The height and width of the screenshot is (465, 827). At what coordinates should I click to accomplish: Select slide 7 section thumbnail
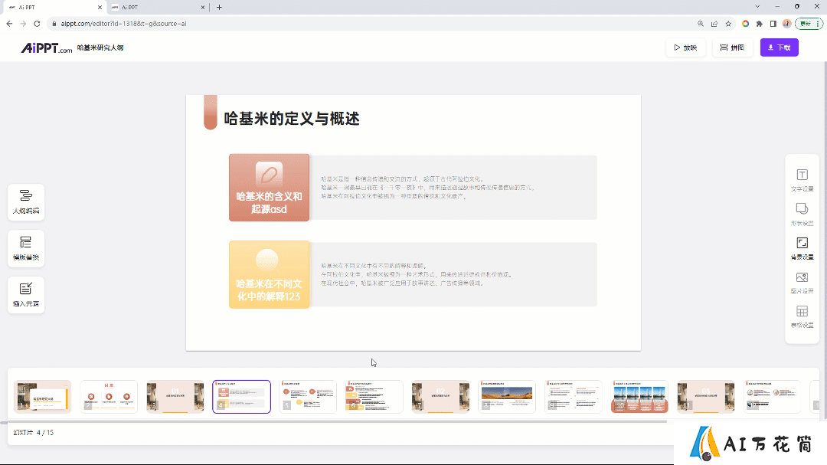(x=440, y=396)
